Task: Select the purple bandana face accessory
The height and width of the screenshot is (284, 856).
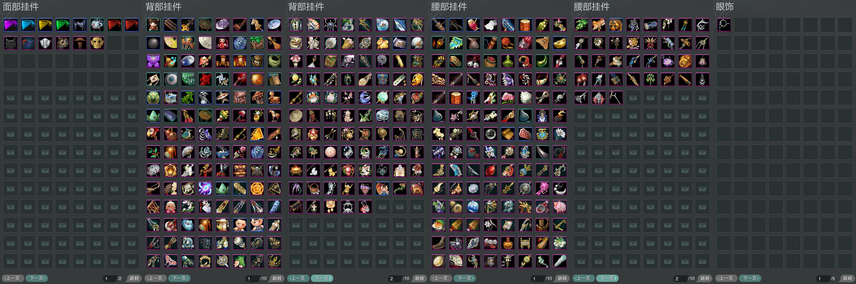Action: pos(11,25)
